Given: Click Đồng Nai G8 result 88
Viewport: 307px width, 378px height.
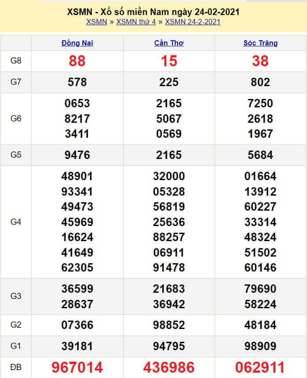Looking at the screenshot, I should 77,61.
